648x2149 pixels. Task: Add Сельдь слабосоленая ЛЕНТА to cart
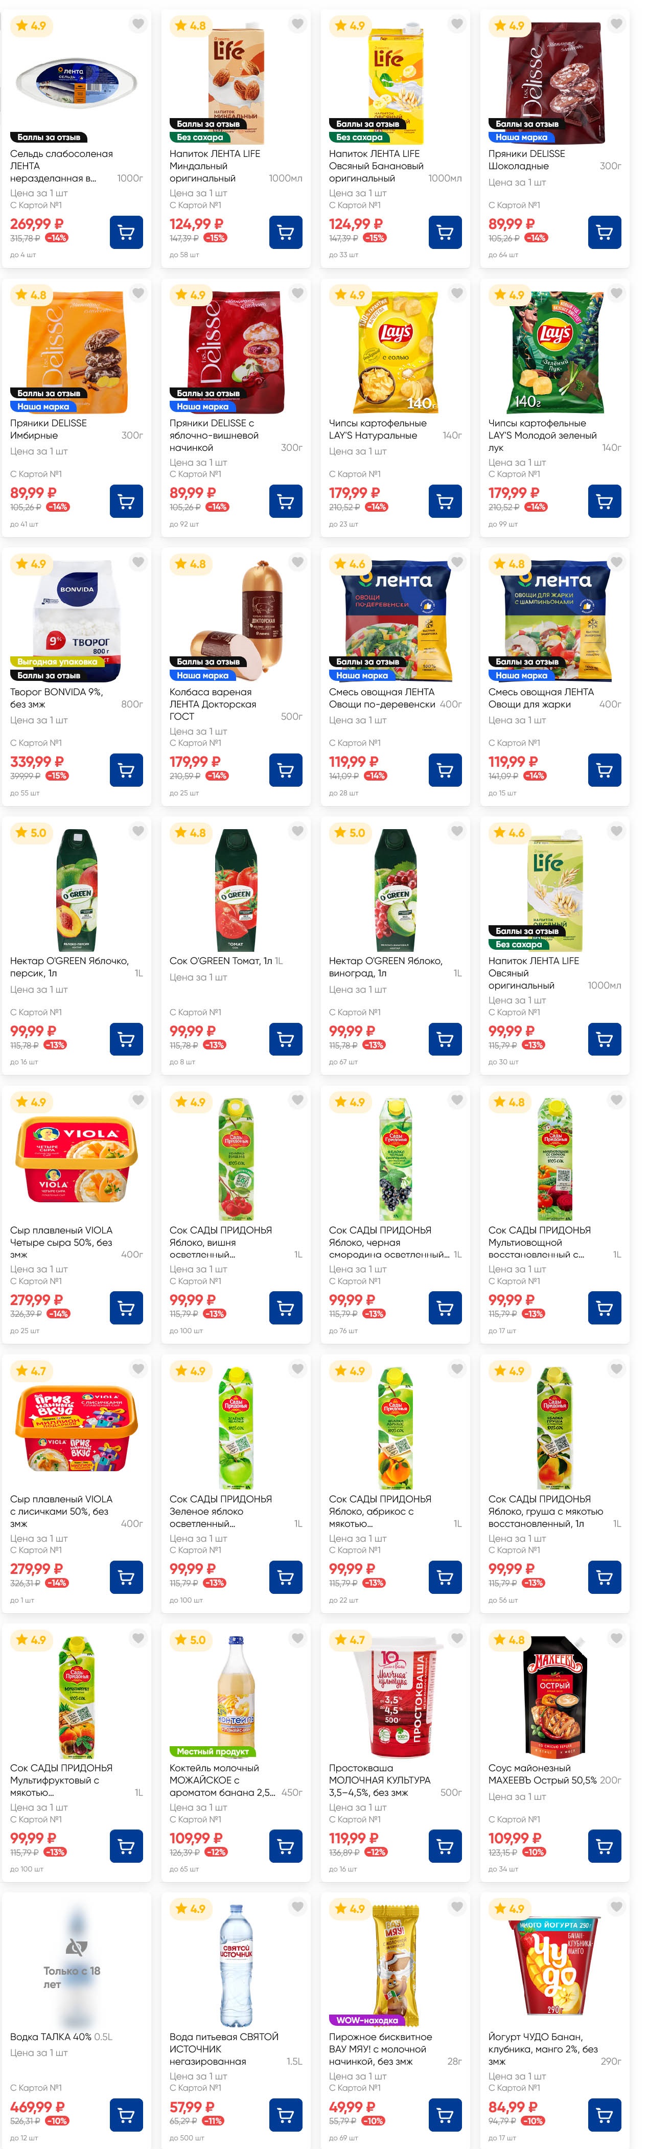(x=126, y=233)
